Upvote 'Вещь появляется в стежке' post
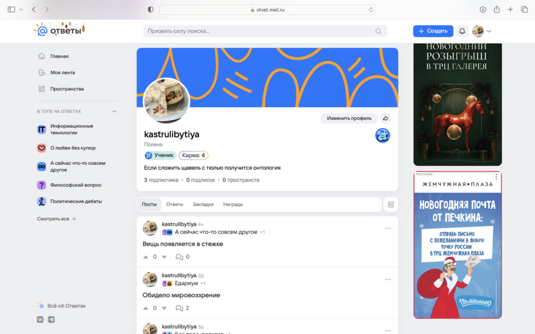This screenshot has width=535, height=334. (146, 257)
